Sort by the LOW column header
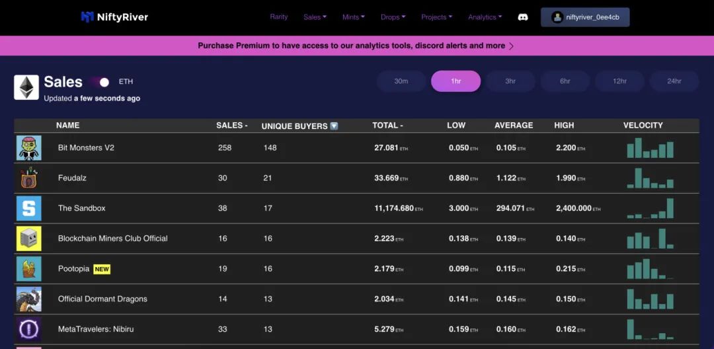Screen dimensions: 714x349 [456, 125]
